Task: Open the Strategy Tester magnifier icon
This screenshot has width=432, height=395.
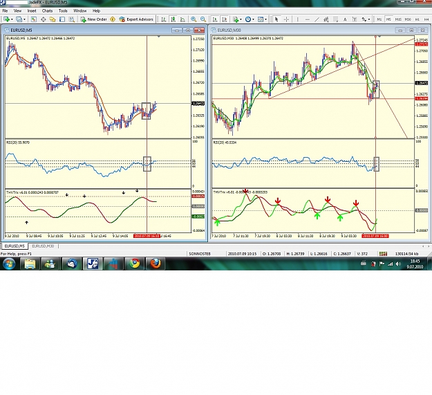Action: pyautogui.click(x=72, y=19)
